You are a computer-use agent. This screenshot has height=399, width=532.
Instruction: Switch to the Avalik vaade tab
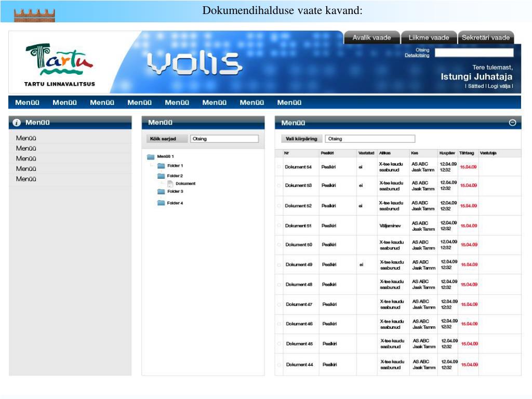[x=371, y=37]
